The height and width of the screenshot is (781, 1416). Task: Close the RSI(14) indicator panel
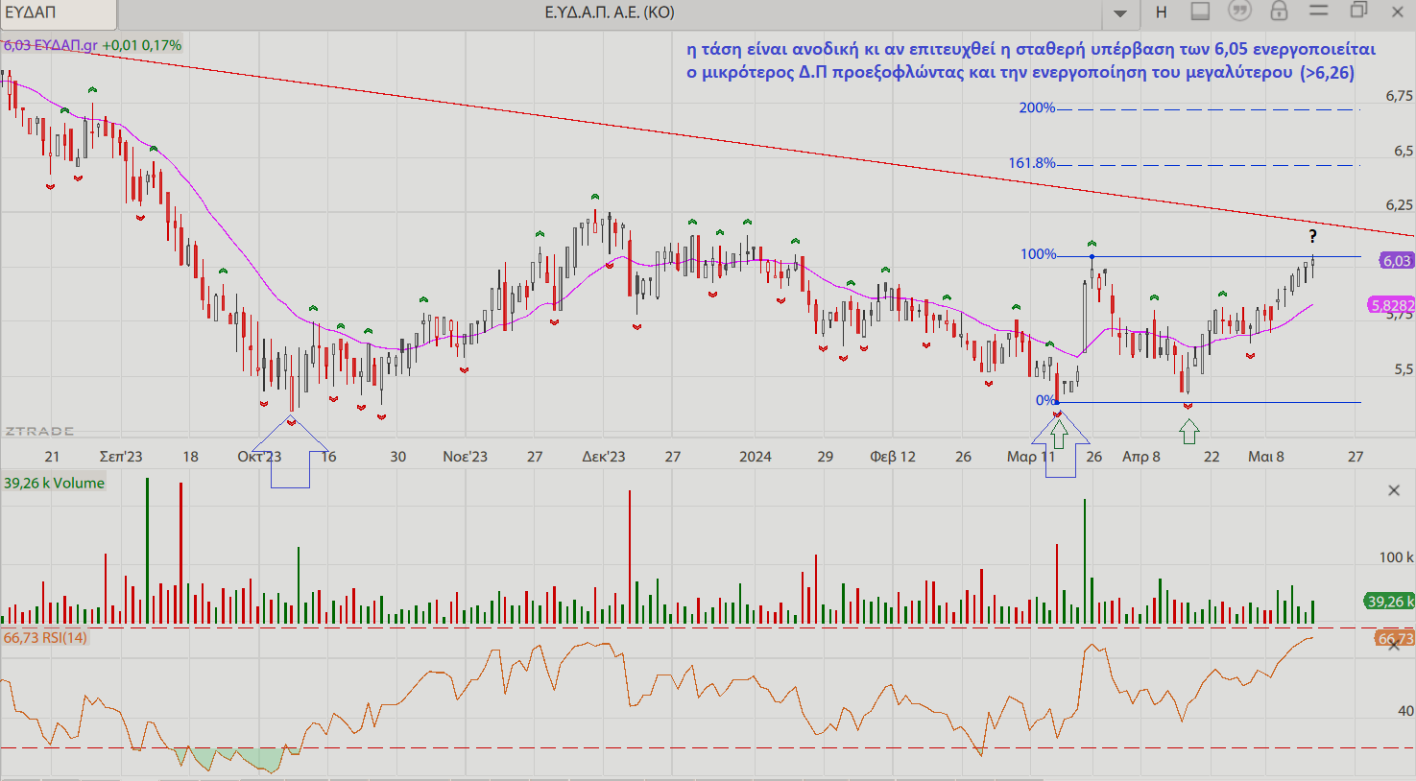[x=1394, y=646]
